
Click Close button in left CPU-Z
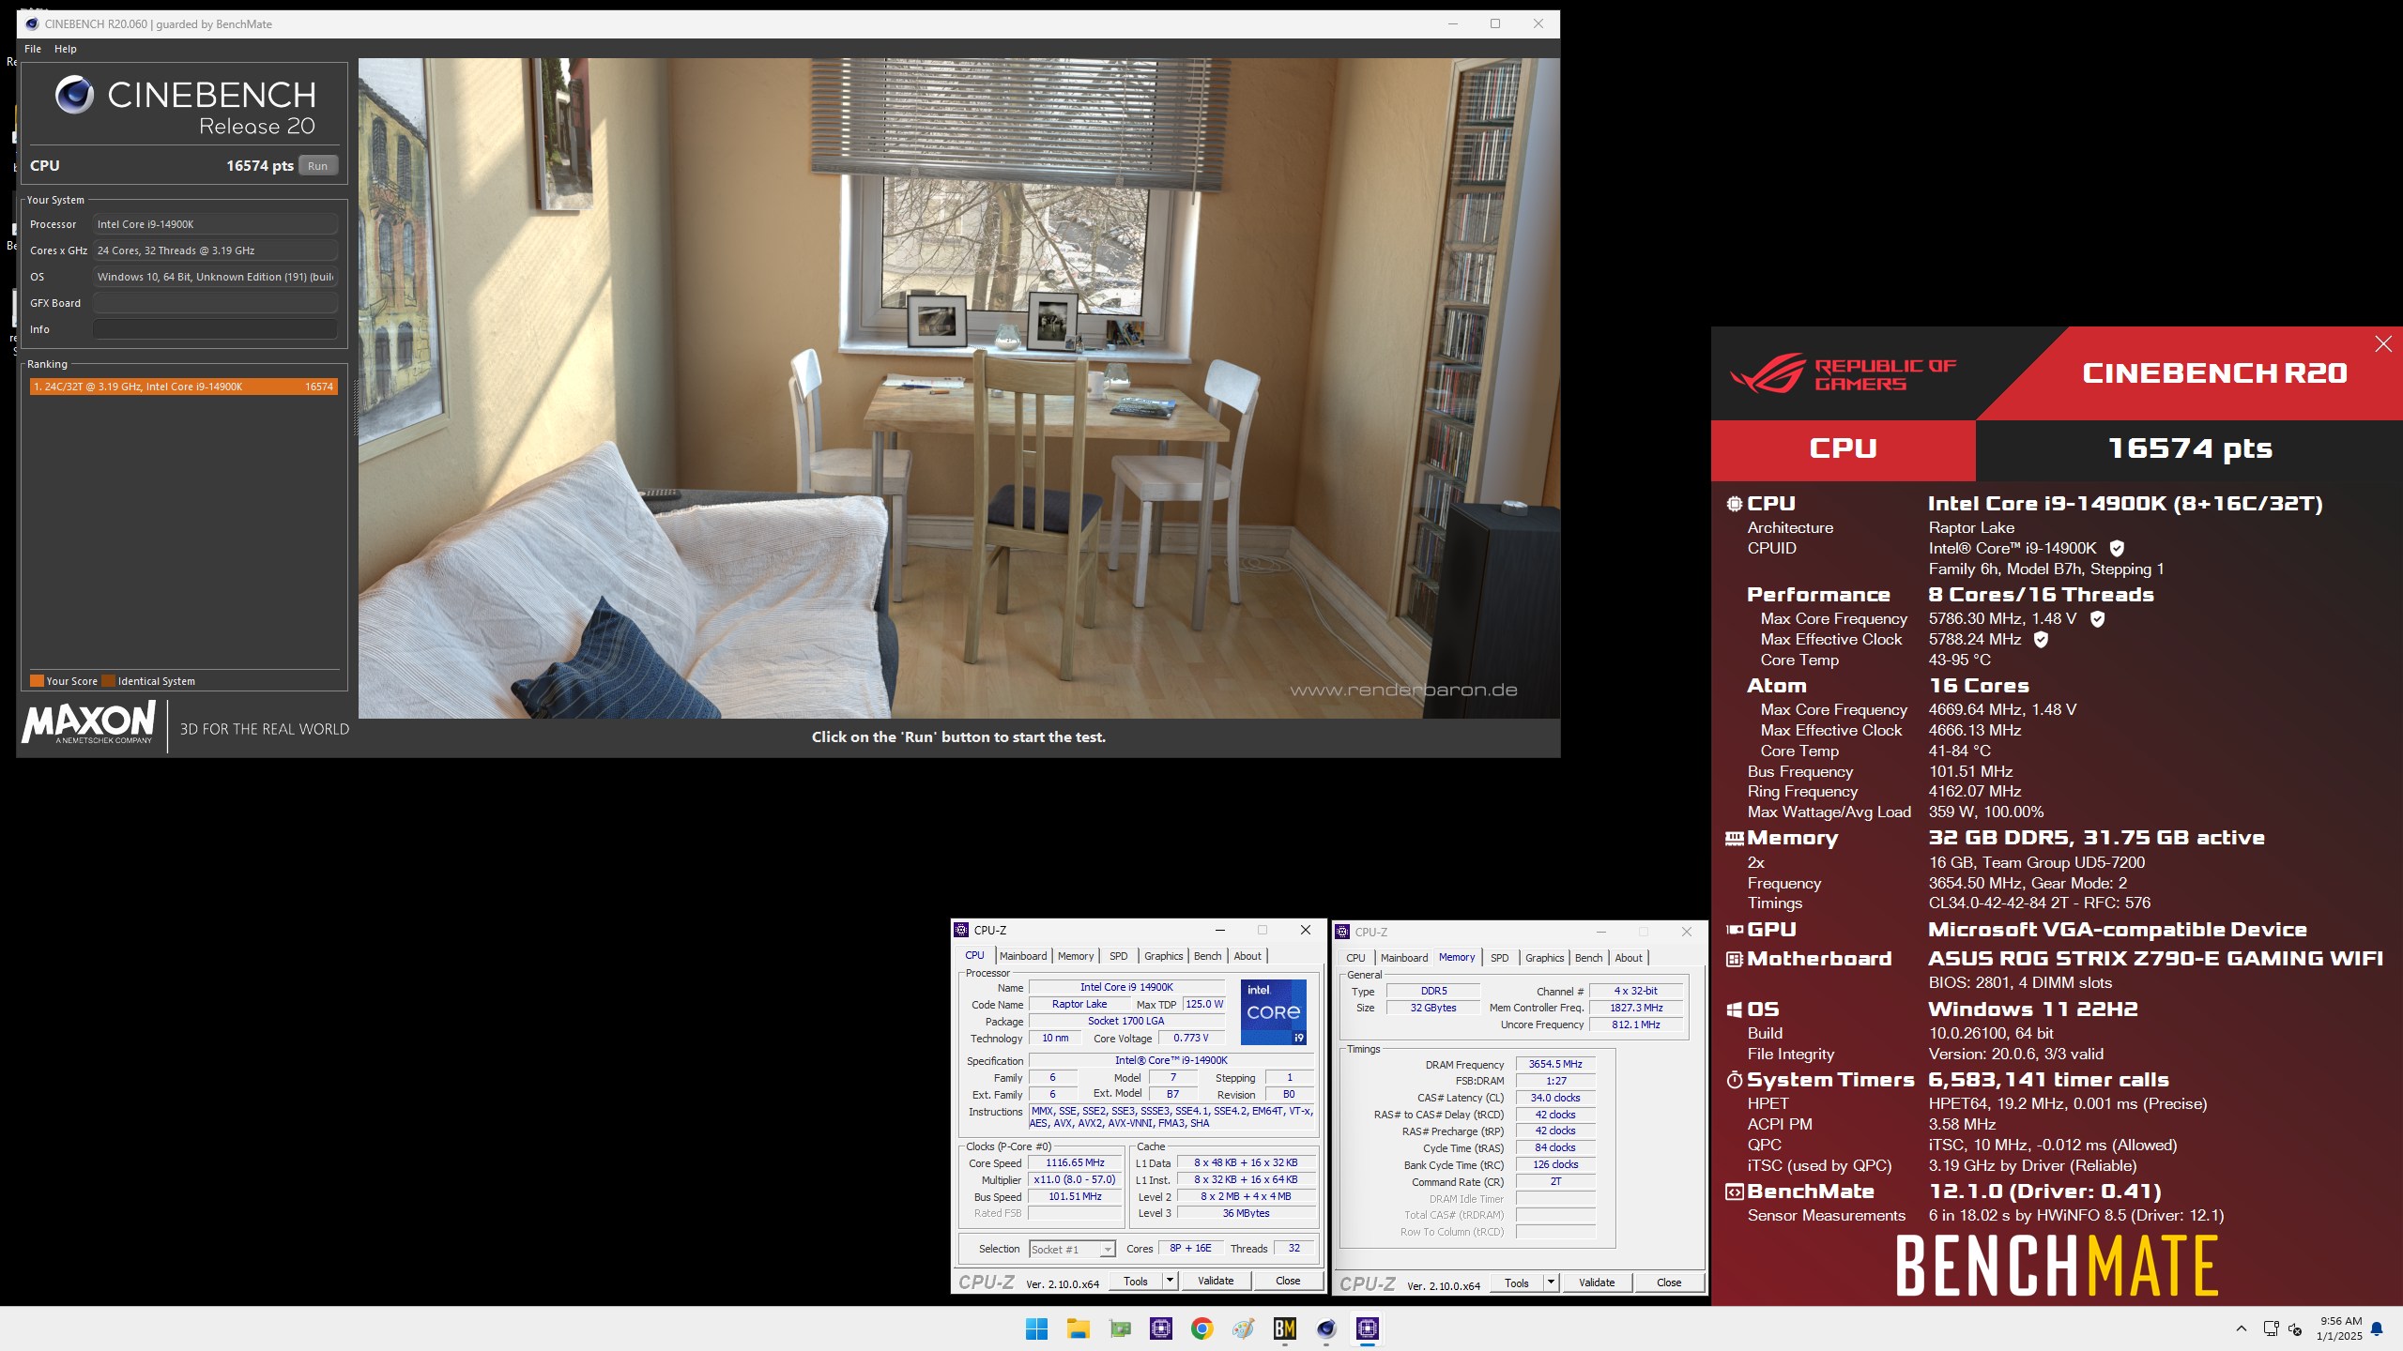(x=1288, y=1282)
